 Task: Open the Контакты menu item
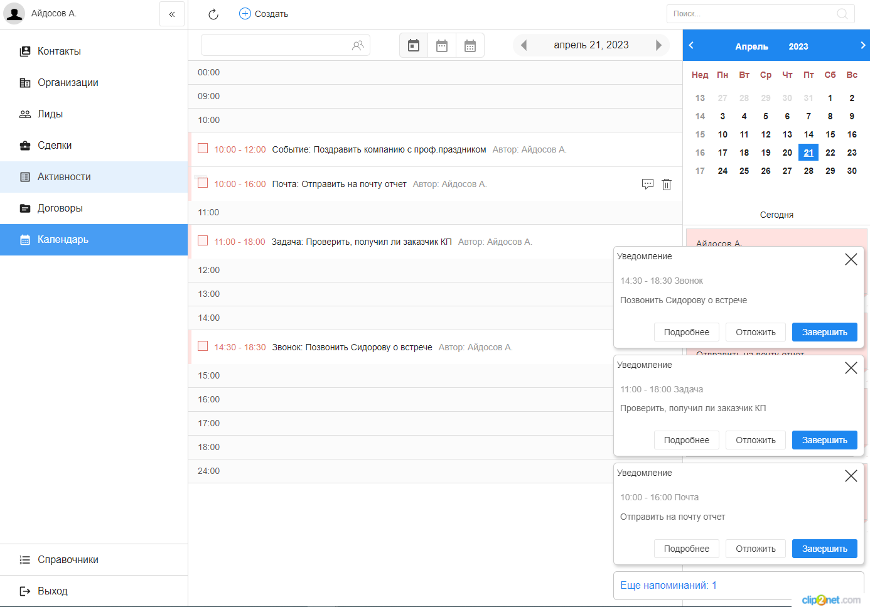(94, 51)
